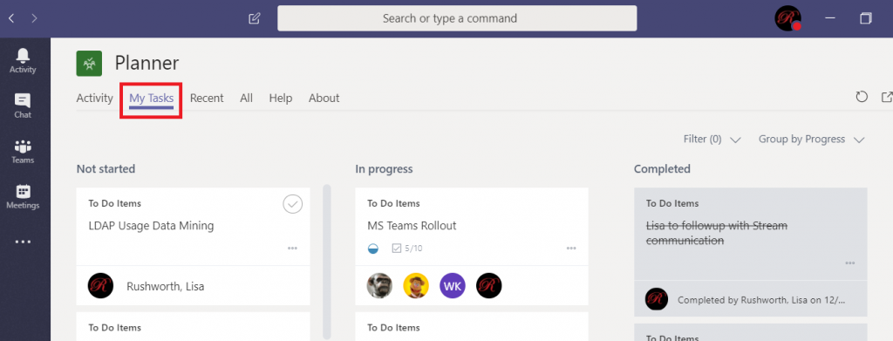Open Meetings calendar in sidebar
The image size is (893, 341).
tap(23, 197)
